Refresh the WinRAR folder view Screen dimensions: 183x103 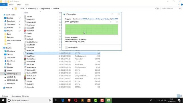click(x=158, y=9)
